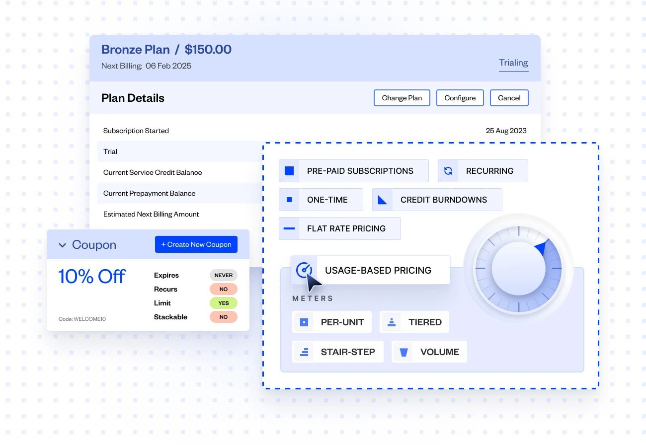Adjust the usage dial knob

pyautogui.click(x=518, y=268)
